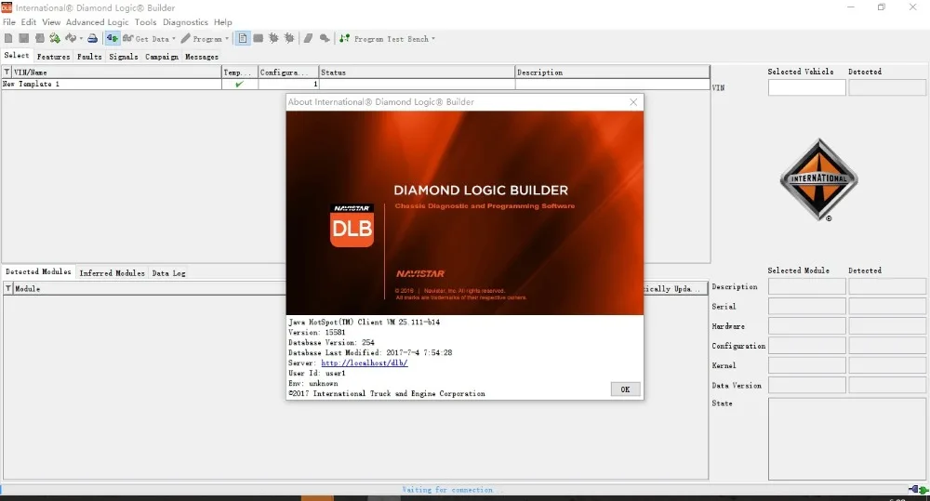This screenshot has width=930, height=501.
Task: Switch to the Data Log tab
Action: point(168,273)
